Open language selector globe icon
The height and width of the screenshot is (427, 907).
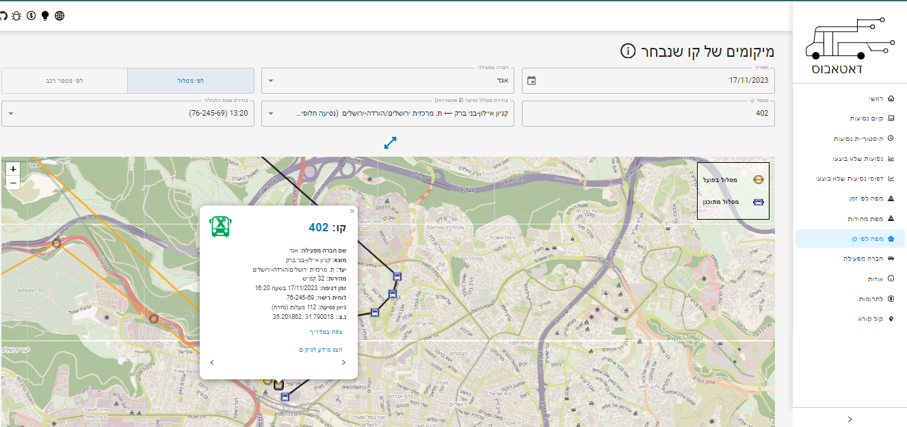(x=60, y=15)
